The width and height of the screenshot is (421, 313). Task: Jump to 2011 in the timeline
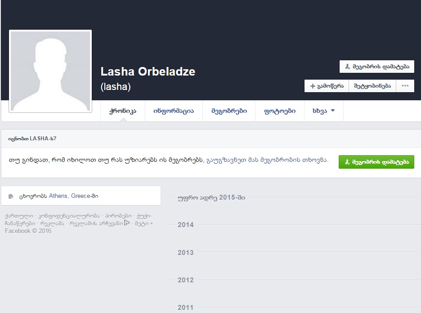click(x=185, y=308)
